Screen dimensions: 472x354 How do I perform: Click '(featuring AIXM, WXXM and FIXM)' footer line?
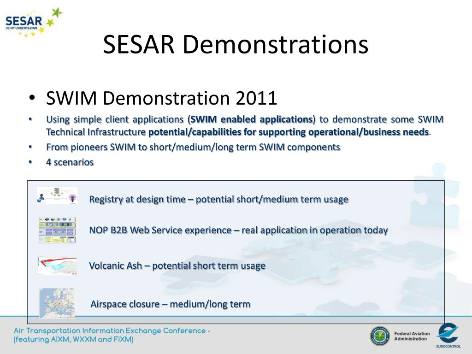click(73, 340)
